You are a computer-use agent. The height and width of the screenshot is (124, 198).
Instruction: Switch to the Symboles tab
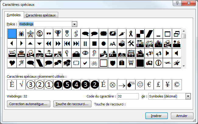[x=14, y=15]
